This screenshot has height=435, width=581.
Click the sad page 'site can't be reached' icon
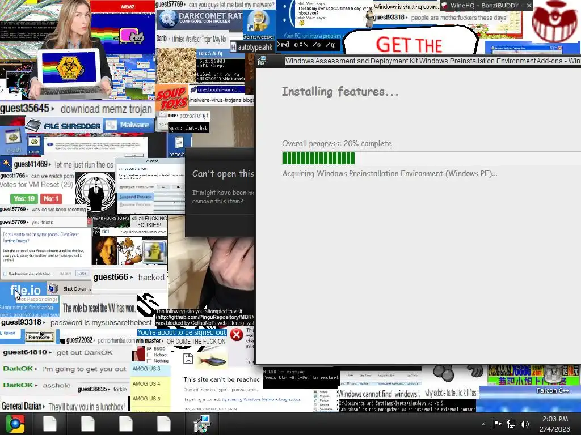click(x=188, y=359)
